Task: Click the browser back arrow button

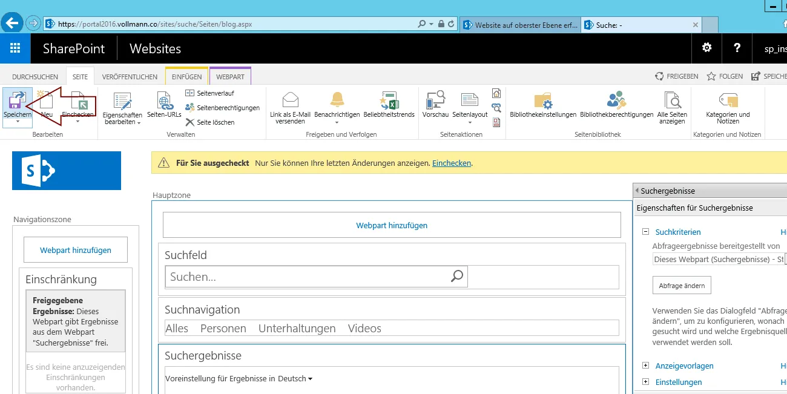Action: 12,24
